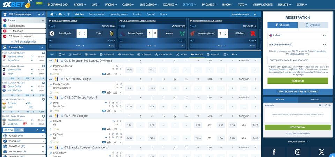The height and width of the screenshot is (157, 335).
Task: Select the By phone registration tab
Action: [313, 25]
